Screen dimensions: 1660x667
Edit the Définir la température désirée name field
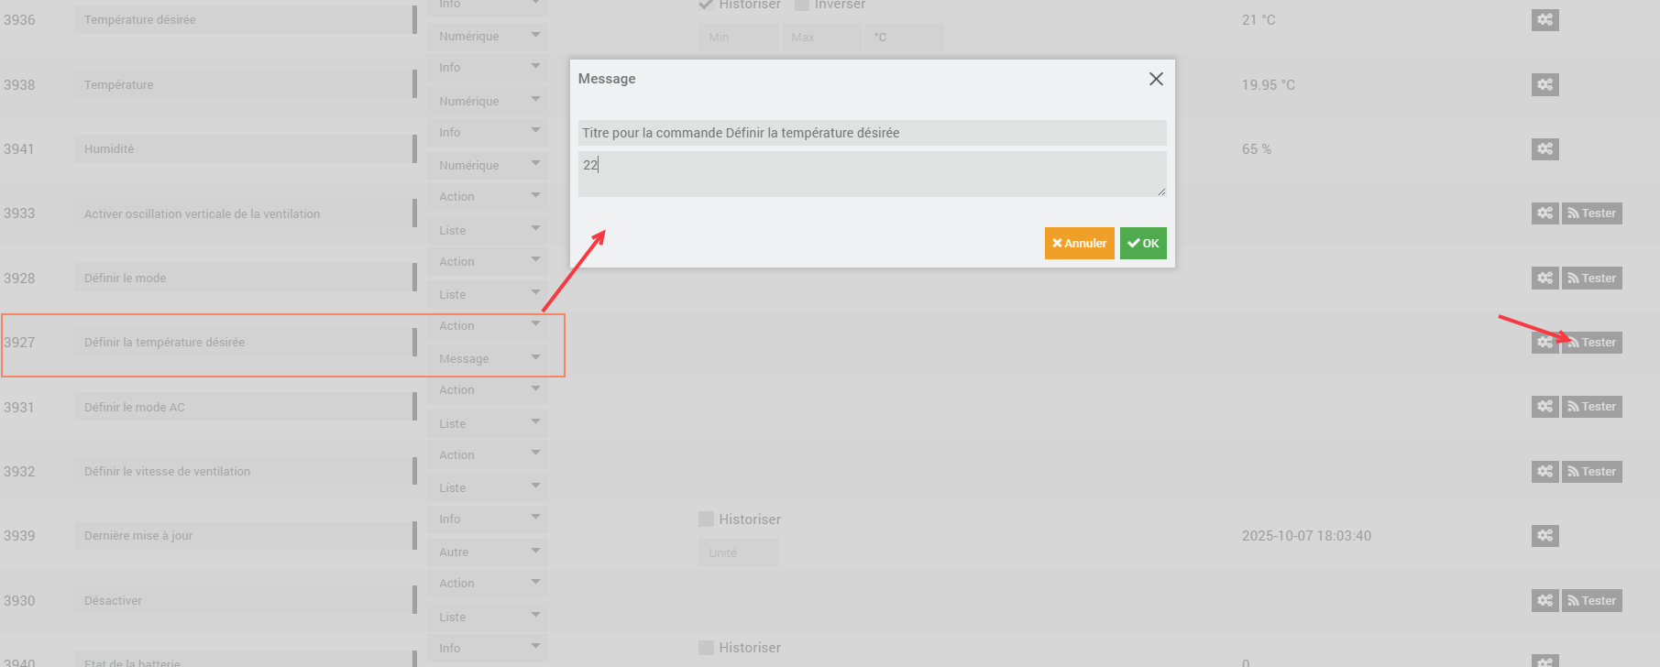tap(246, 343)
